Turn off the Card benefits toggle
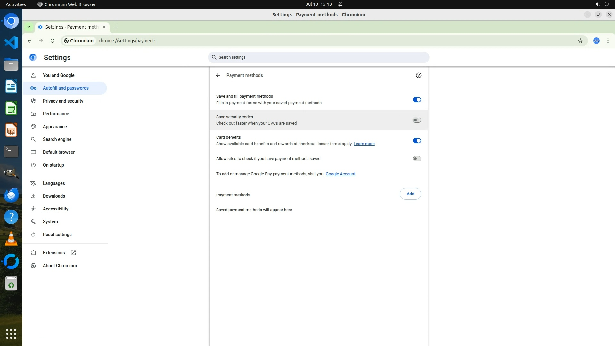 (x=417, y=141)
